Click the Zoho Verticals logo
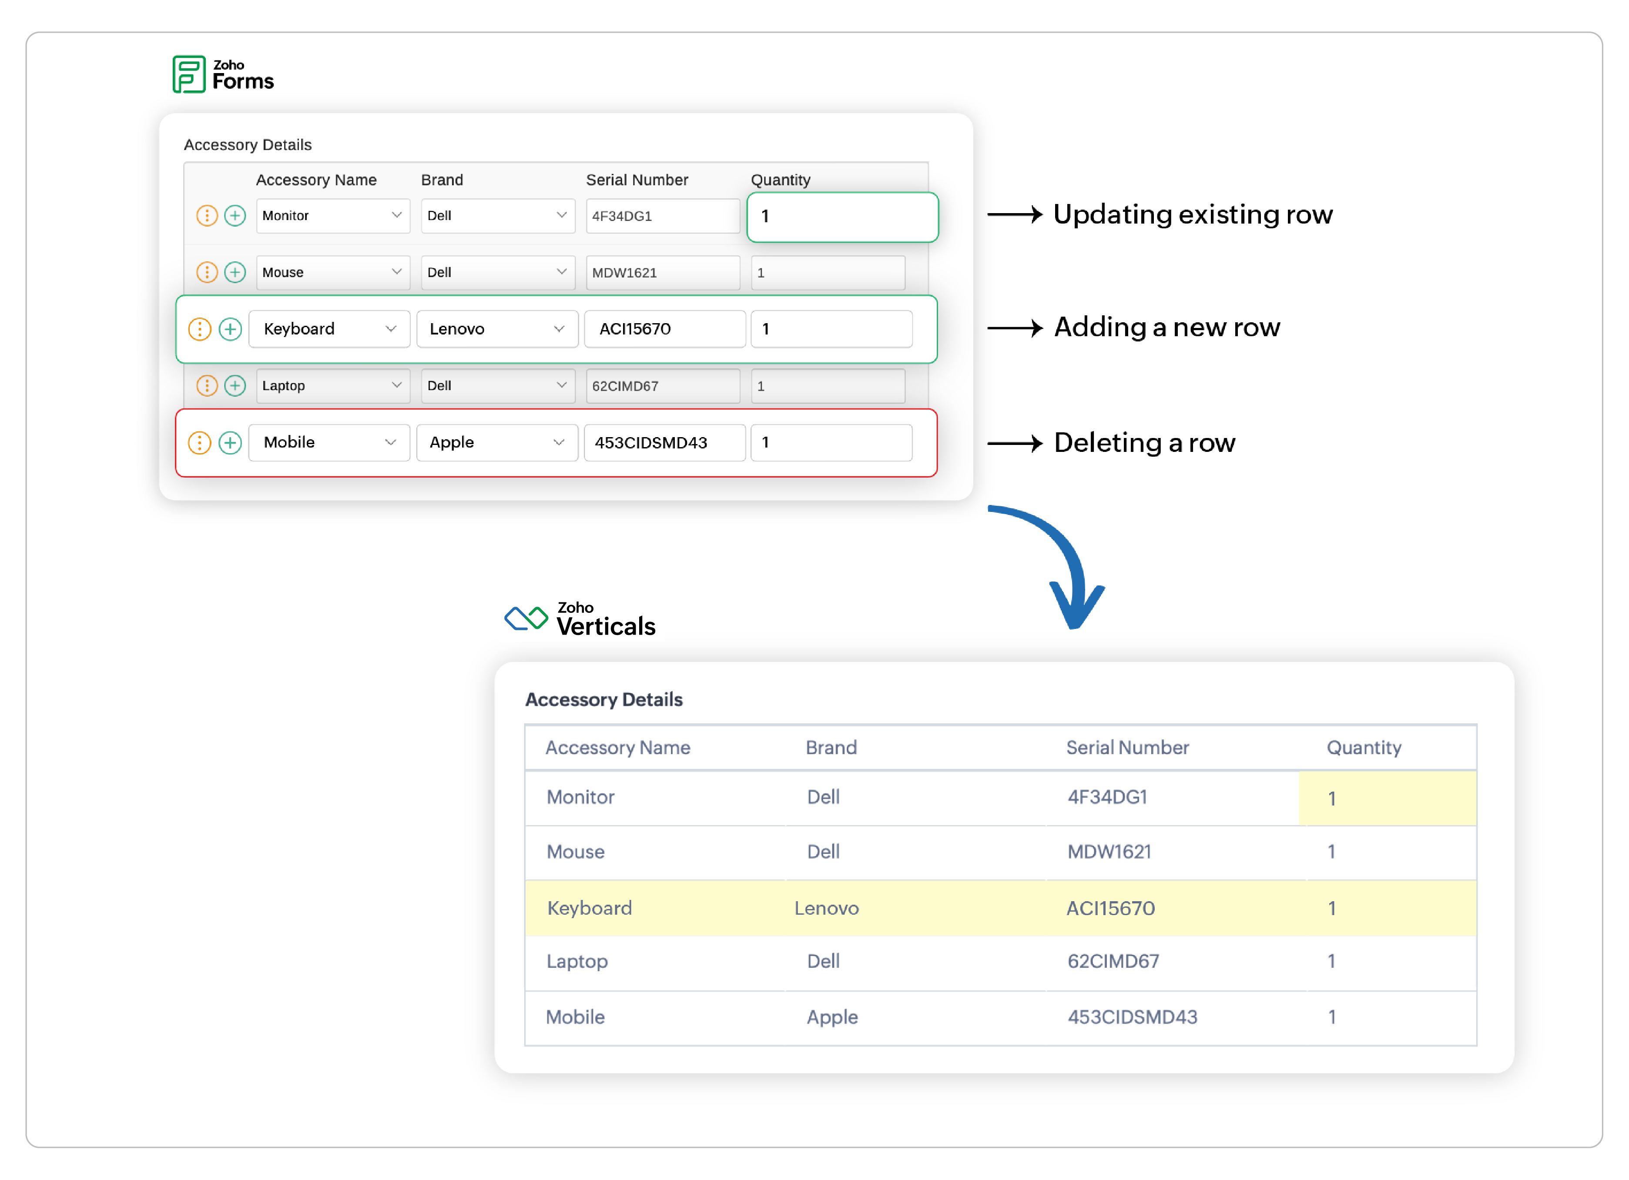Screen dimensions: 1629x1180 pos(580,620)
